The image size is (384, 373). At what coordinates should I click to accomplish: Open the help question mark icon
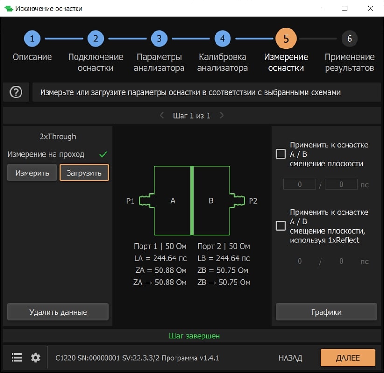tap(16, 92)
